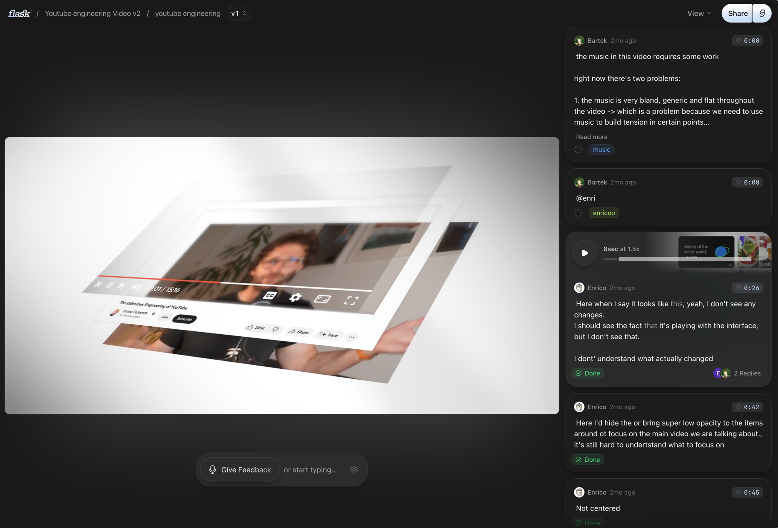Open Bartek's avatar on @enri comment
The image size is (778, 528).
tap(579, 182)
